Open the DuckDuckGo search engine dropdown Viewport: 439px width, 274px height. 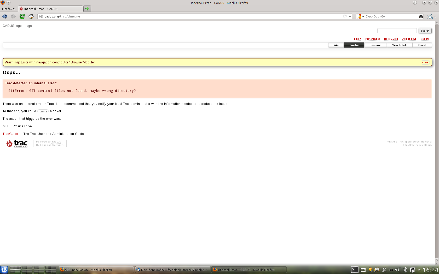(361, 16)
